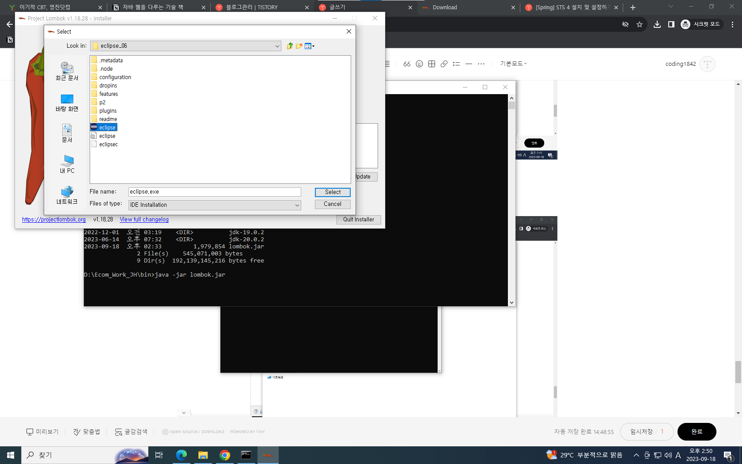Insert horizontal line icon in editor toolbar
The image size is (742, 464).
(x=469, y=64)
